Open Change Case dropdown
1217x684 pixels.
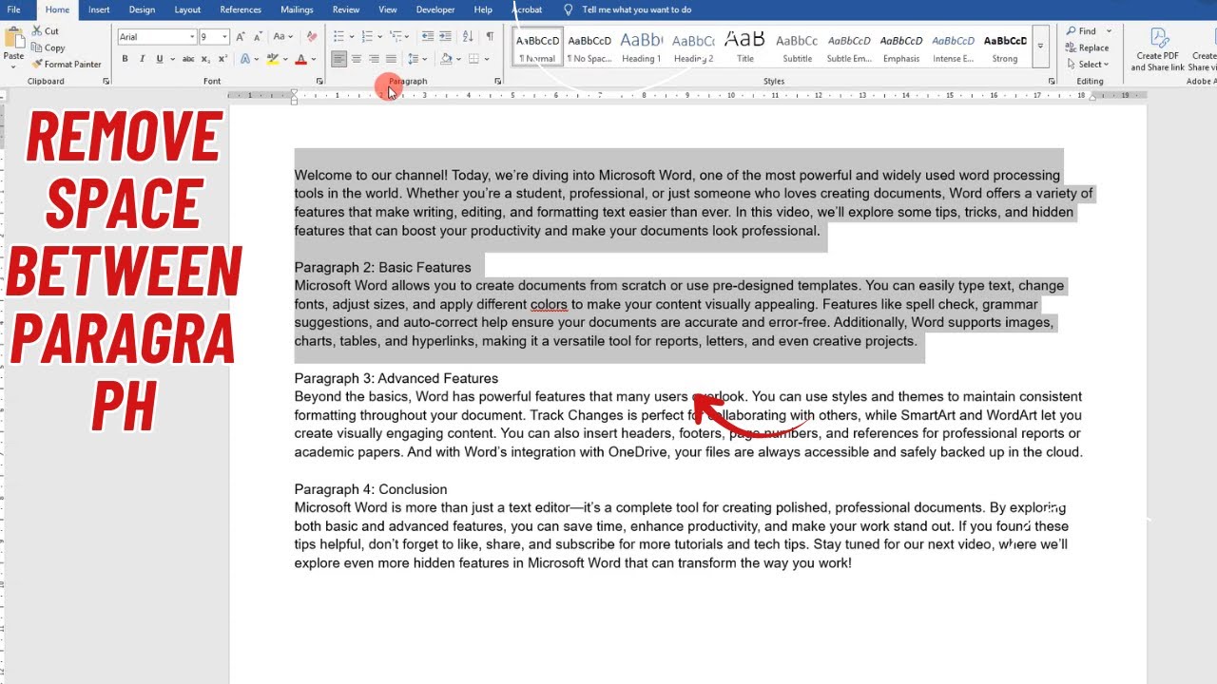[283, 36]
